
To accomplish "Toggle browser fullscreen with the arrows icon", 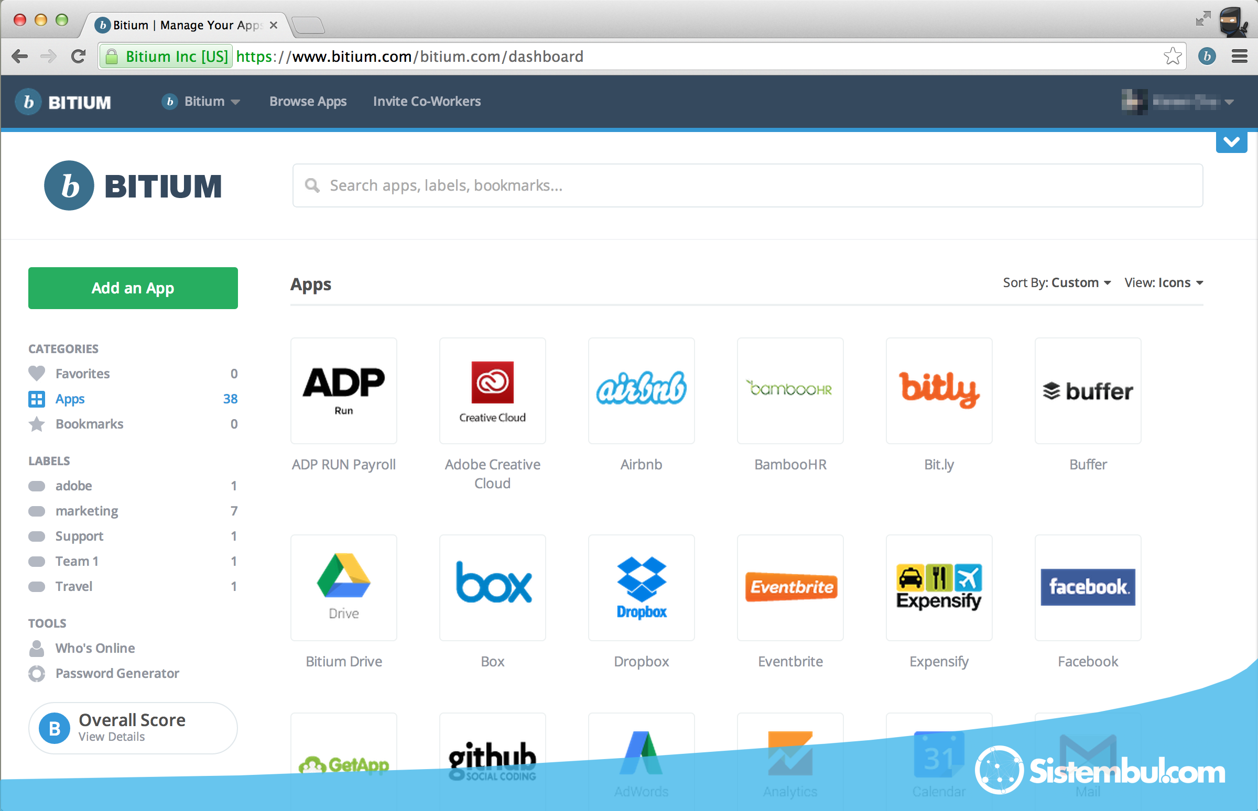I will pos(1202,18).
